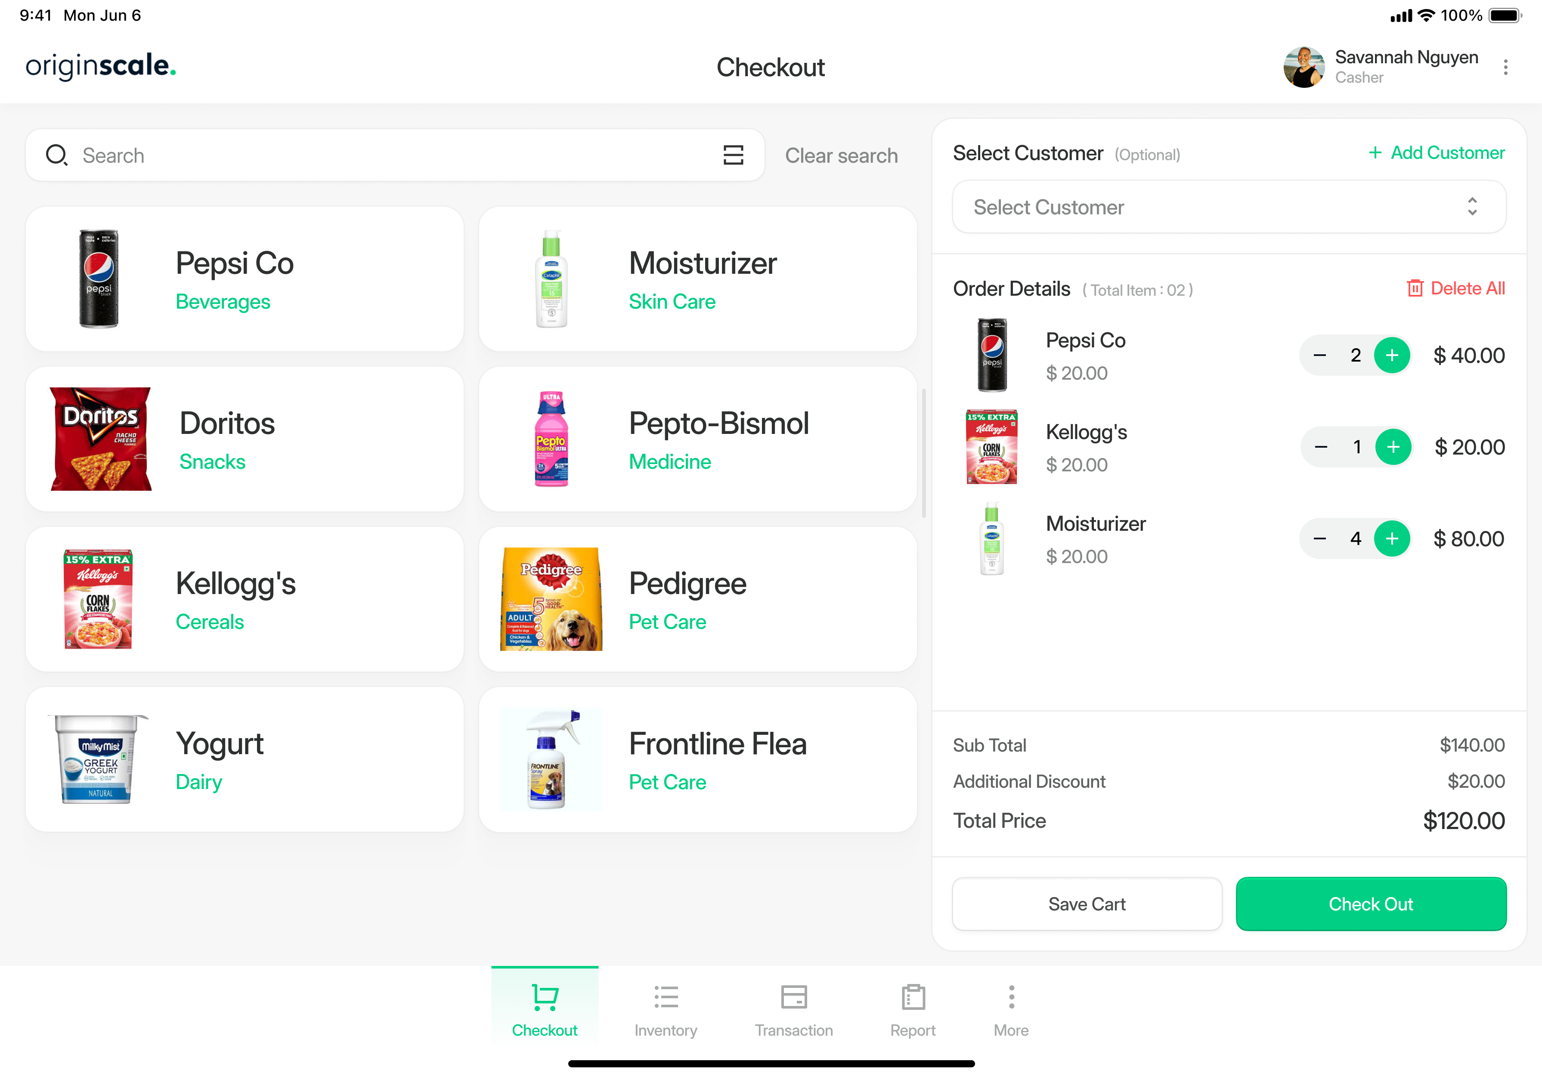Switch to the Transaction tab

793,1011
